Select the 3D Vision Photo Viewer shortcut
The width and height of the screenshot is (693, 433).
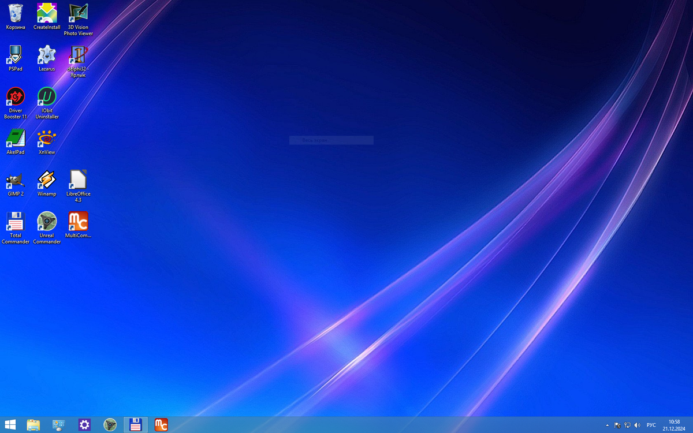[78, 20]
